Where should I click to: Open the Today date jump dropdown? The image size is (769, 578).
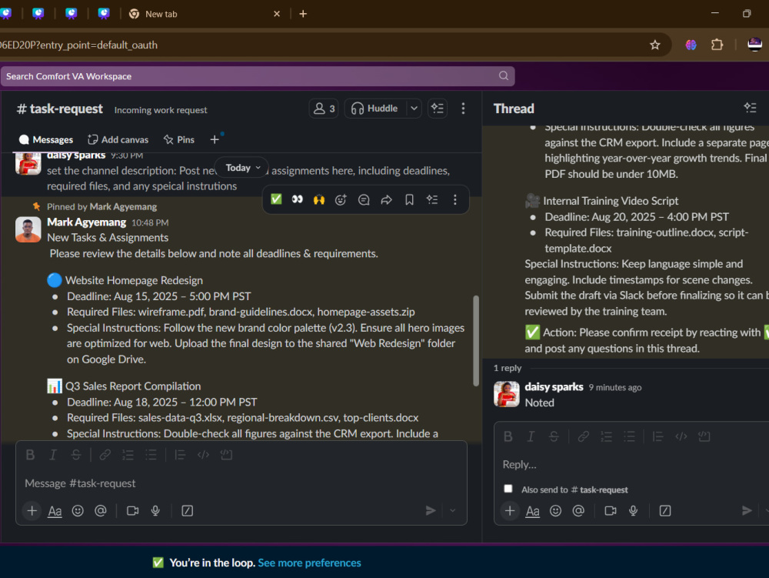click(x=241, y=168)
